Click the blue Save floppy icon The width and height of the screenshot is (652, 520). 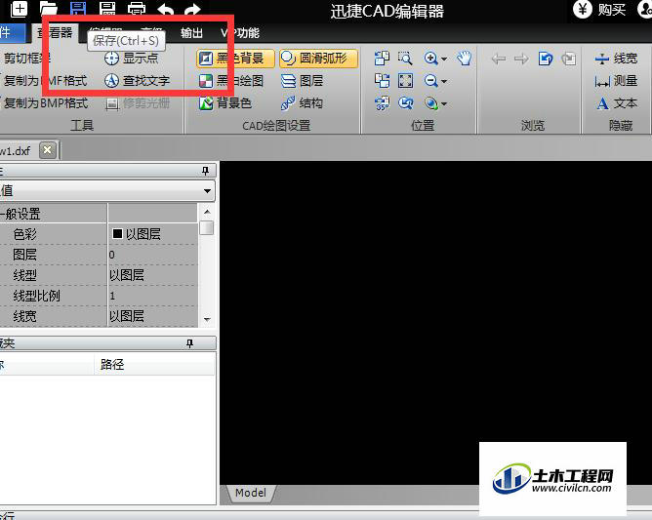tap(78, 9)
